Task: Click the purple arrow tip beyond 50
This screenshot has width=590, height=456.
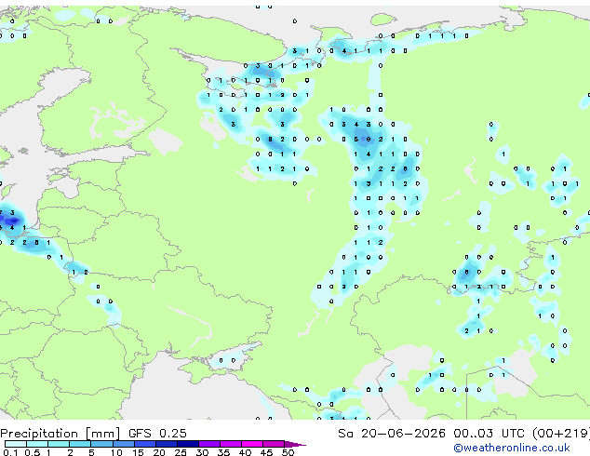Action: (x=295, y=444)
